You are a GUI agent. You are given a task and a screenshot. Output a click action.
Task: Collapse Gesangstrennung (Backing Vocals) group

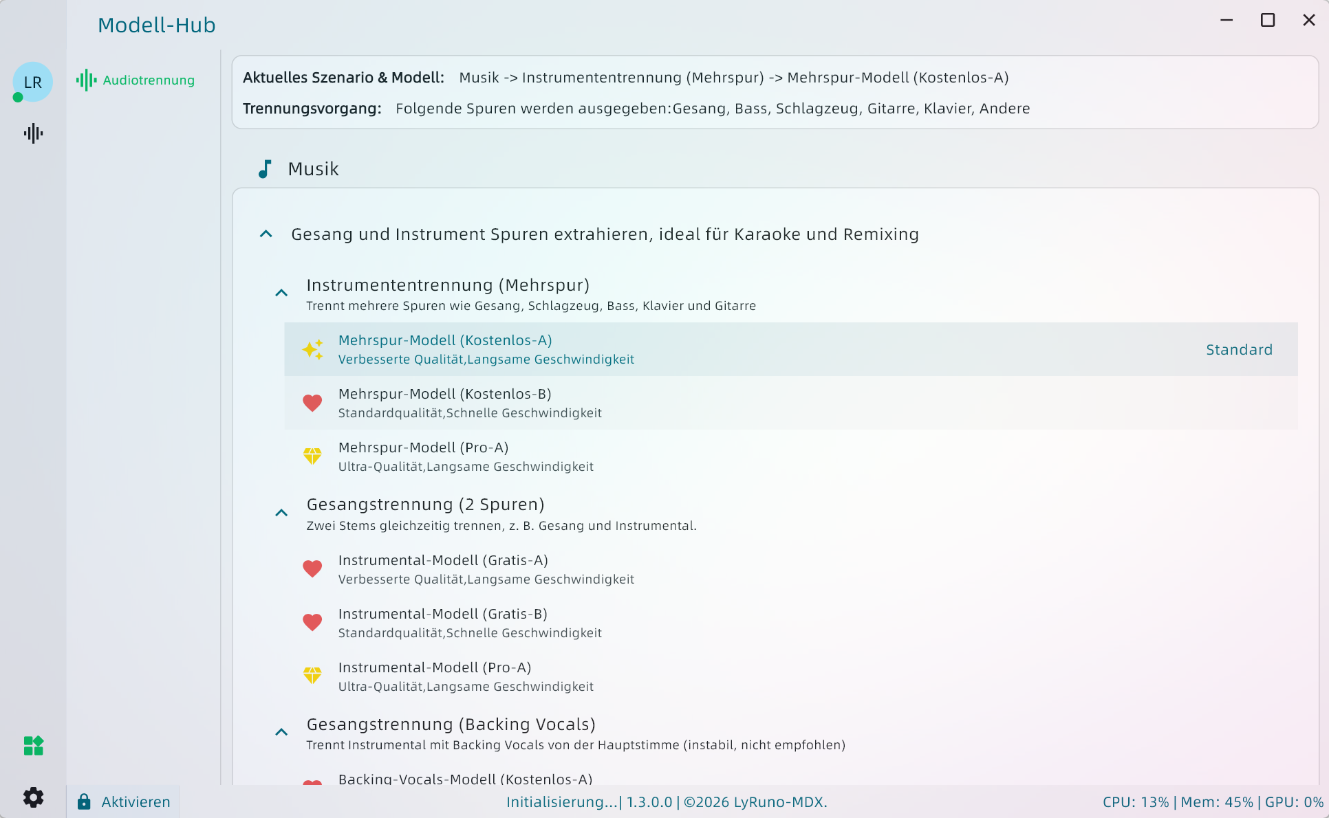(x=281, y=732)
